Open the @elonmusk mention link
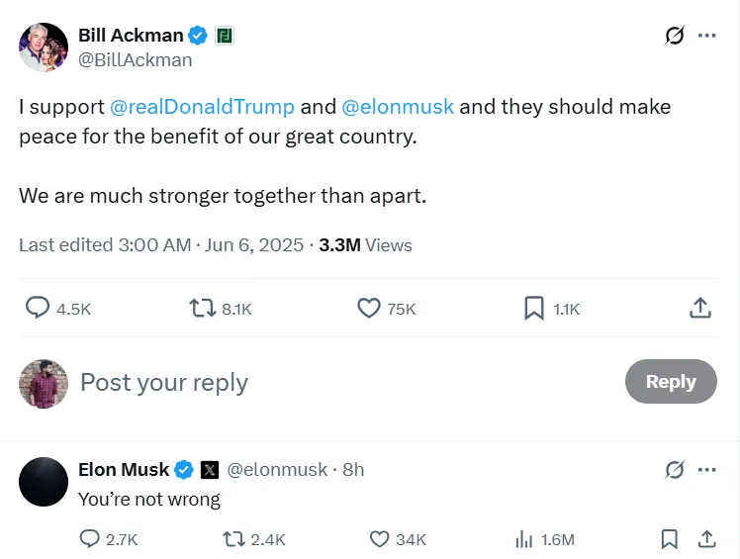The width and height of the screenshot is (740, 559). coord(398,107)
